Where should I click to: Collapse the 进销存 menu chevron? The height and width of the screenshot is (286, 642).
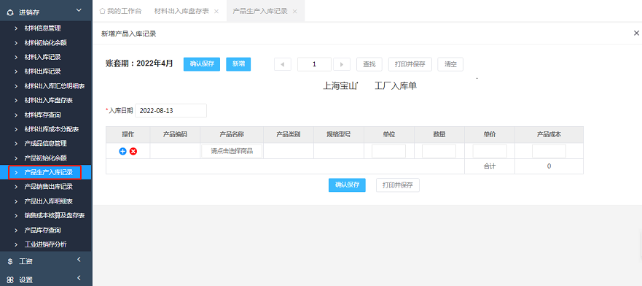(x=79, y=10)
